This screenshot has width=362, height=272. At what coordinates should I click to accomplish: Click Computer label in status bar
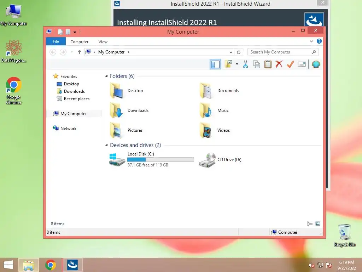click(x=288, y=232)
